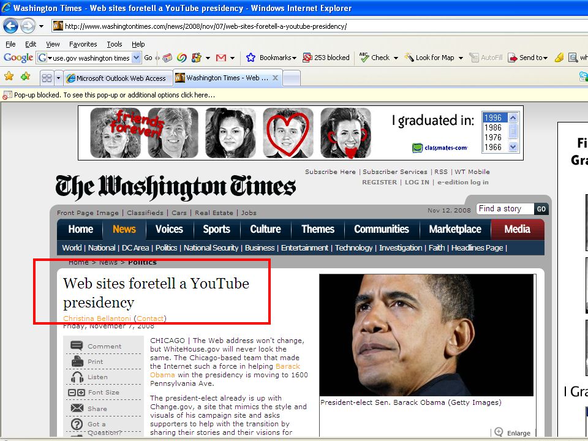Click the Comment speech bubble icon
This screenshot has width=588, height=441.
point(77,345)
